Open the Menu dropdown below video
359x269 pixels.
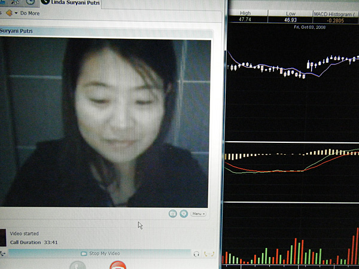click(198, 214)
